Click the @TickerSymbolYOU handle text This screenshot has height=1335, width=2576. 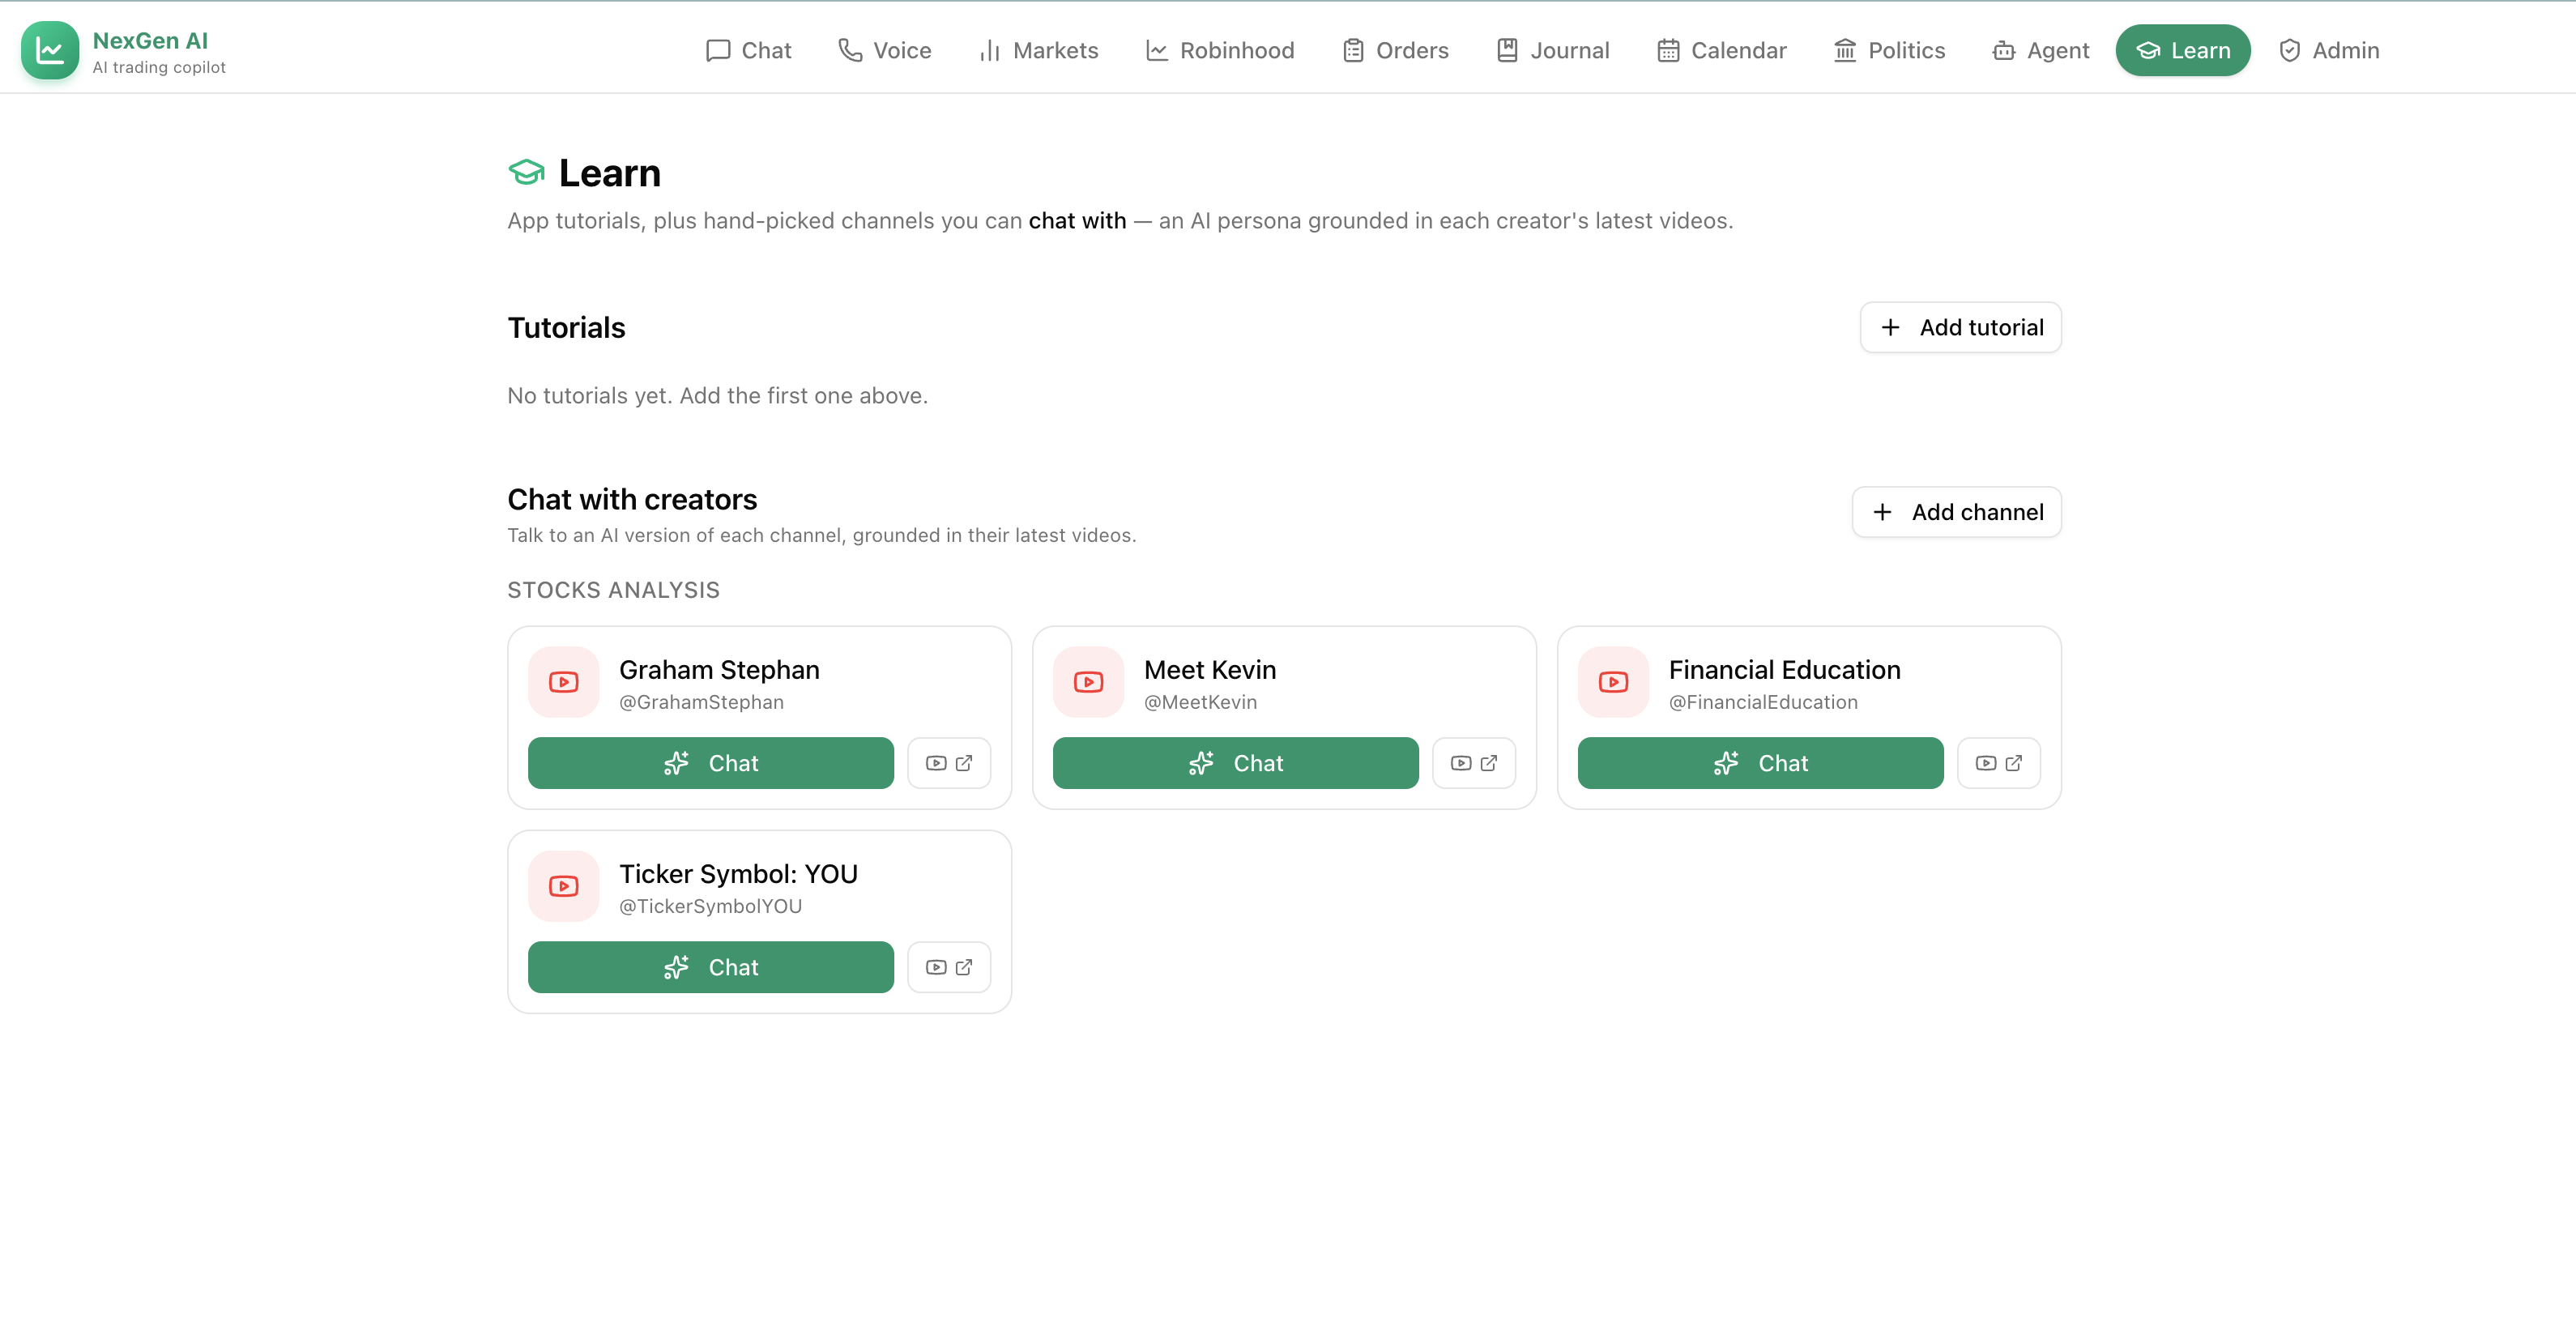click(710, 906)
